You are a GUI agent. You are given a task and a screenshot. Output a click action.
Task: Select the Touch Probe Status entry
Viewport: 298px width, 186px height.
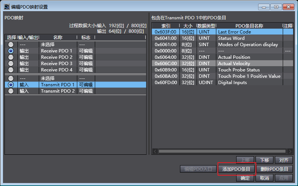222,70
